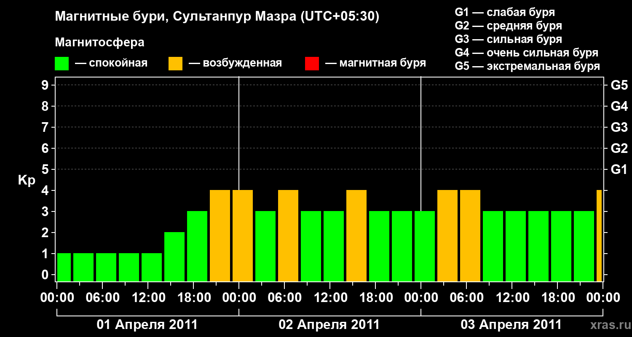Select the orange bar at 21:00 on 01 Апреля

click(x=220, y=235)
